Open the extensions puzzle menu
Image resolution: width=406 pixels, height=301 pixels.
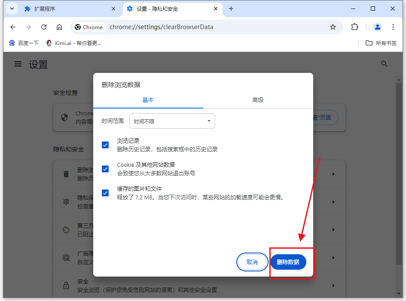point(354,27)
